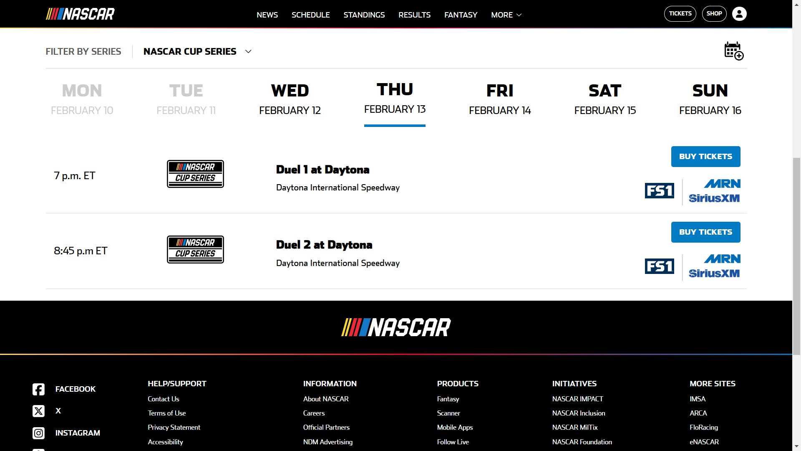The image size is (801, 451).
Task: Open NASCAR MilTix footer link
Action: pyautogui.click(x=575, y=427)
